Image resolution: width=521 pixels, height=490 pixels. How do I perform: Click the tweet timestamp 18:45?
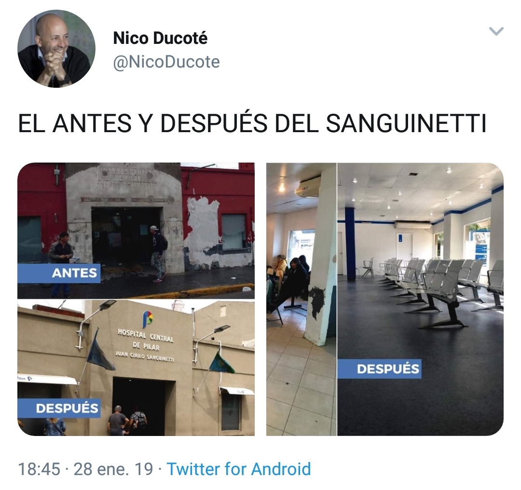[39, 469]
